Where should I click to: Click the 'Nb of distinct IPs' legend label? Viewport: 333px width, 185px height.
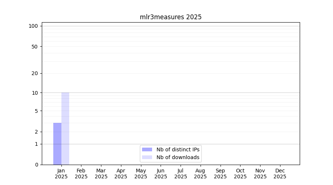point(178,149)
